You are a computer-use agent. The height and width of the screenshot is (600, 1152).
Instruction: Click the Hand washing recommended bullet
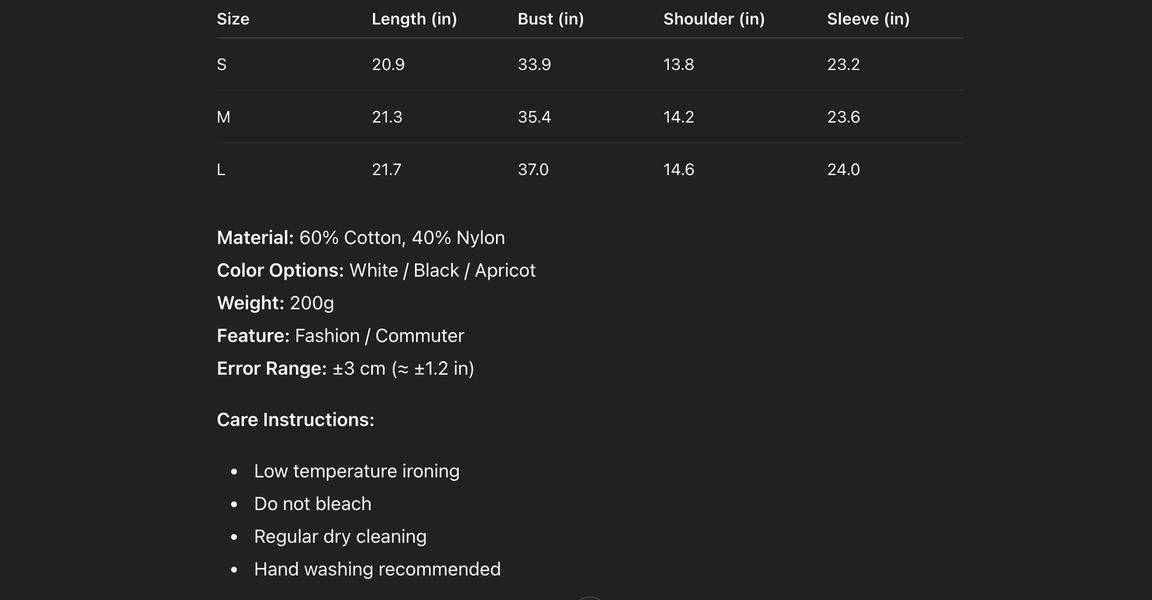click(377, 569)
